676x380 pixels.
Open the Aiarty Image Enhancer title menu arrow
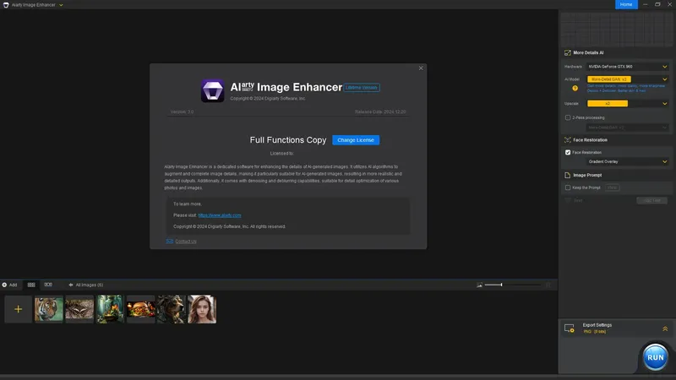61,5
